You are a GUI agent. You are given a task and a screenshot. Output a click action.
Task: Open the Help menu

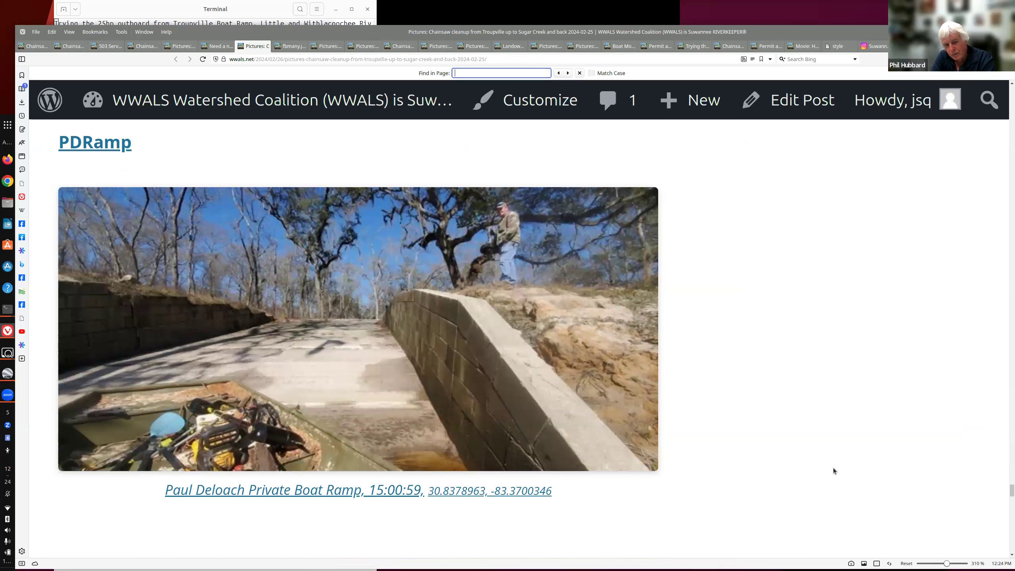tap(166, 32)
